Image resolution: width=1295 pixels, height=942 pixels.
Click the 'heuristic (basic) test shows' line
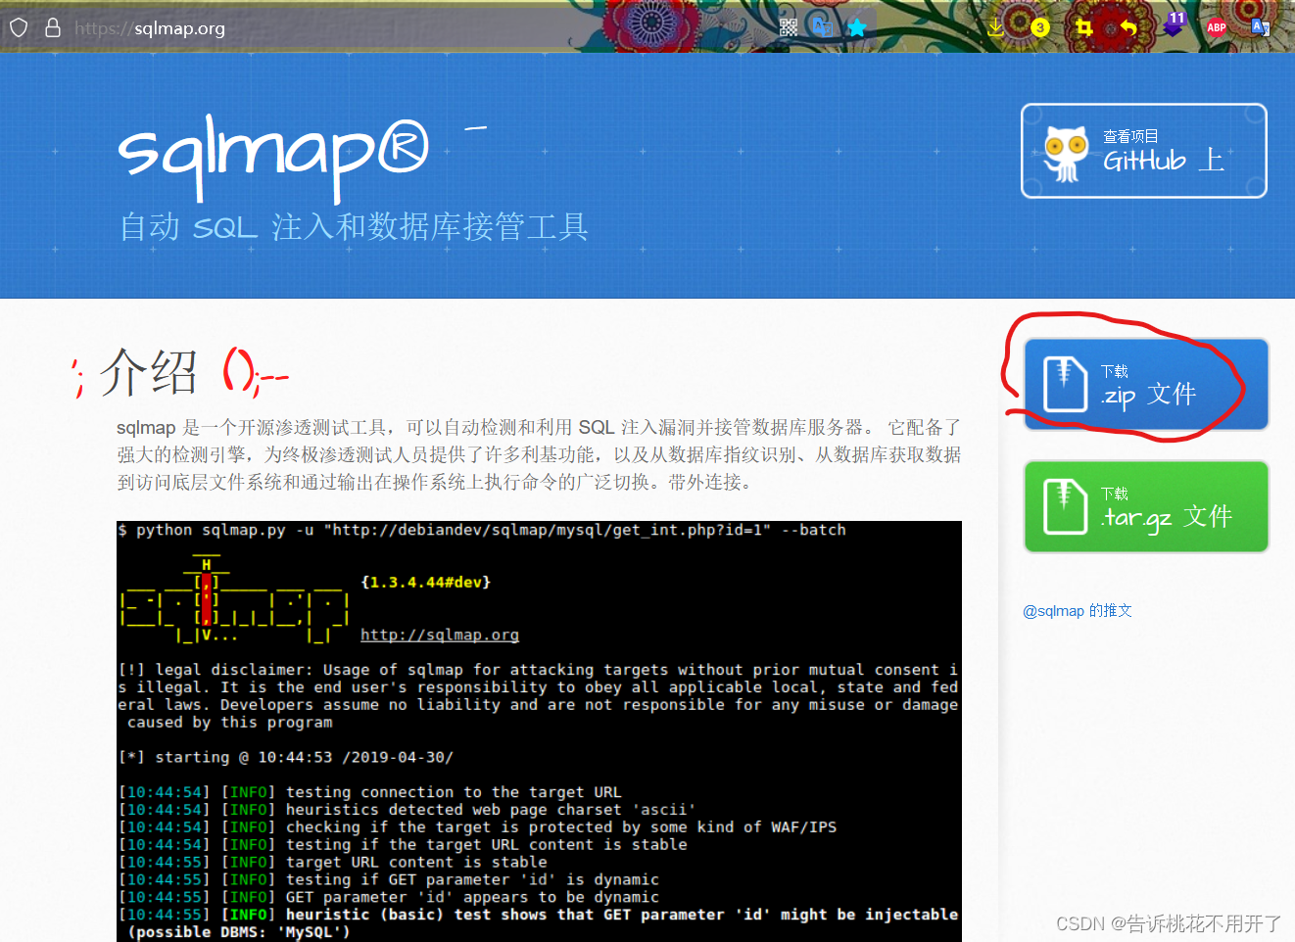[539, 922]
